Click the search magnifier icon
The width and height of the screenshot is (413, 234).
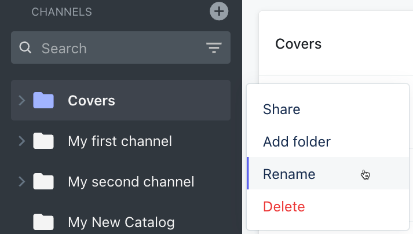tap(25, 47)
